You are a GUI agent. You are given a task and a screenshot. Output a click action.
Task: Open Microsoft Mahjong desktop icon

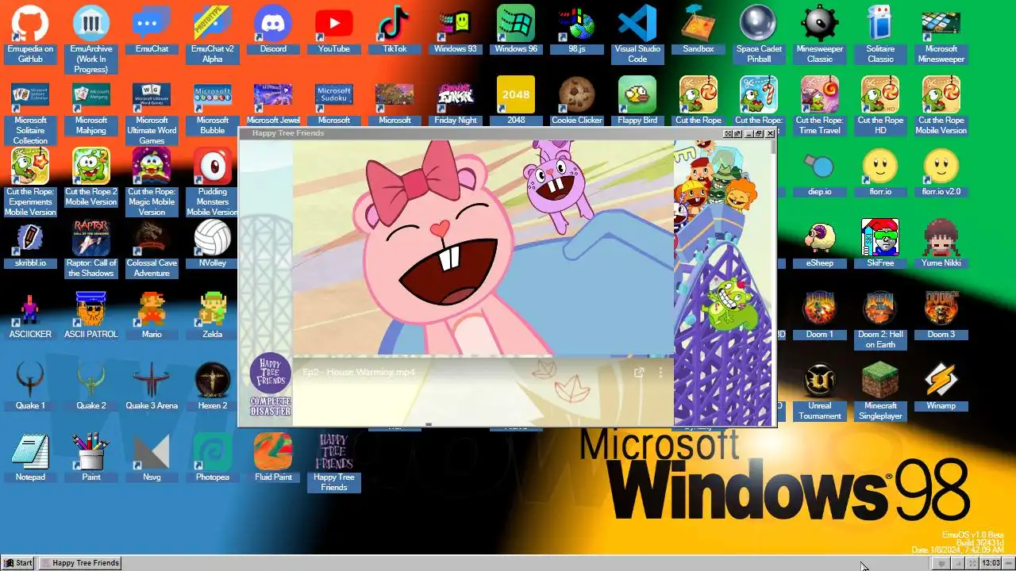click(x=91, y=105)
